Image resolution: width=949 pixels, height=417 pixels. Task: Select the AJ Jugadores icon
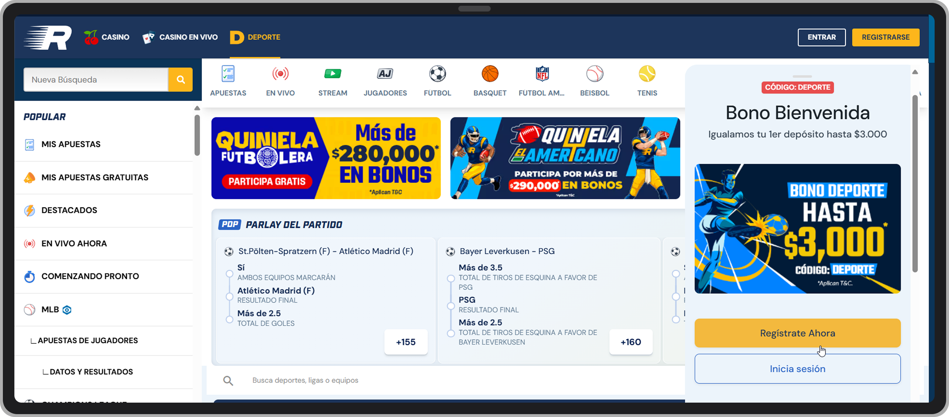385,74
